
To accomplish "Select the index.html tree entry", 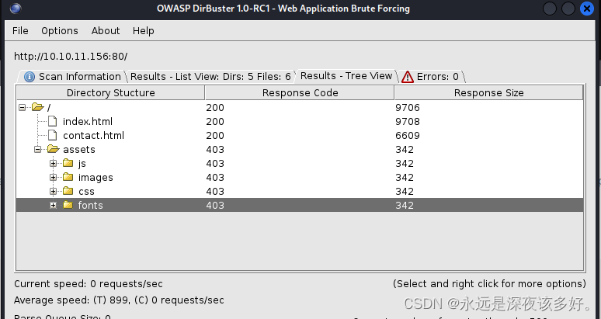I will [x=88, y=122].
